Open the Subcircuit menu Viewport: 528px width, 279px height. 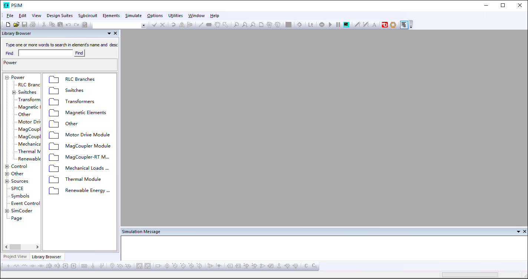(88, 16)
